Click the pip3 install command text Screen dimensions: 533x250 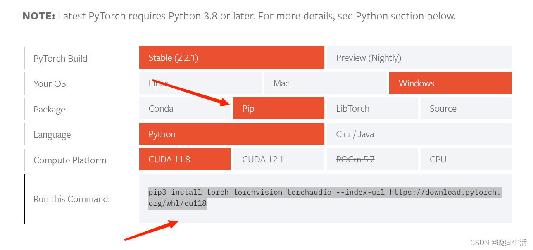coord(325,198)
